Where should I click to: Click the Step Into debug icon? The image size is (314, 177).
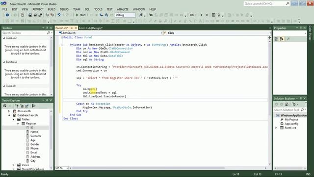pyautogui.click(x=102, y=15)
